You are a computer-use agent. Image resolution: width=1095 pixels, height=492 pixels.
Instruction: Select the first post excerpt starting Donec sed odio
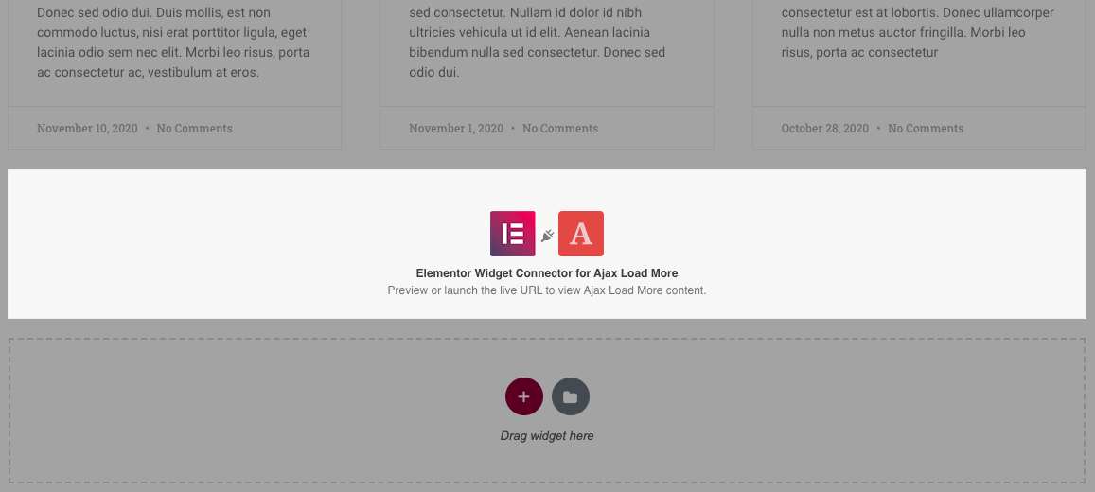(174, 43)
